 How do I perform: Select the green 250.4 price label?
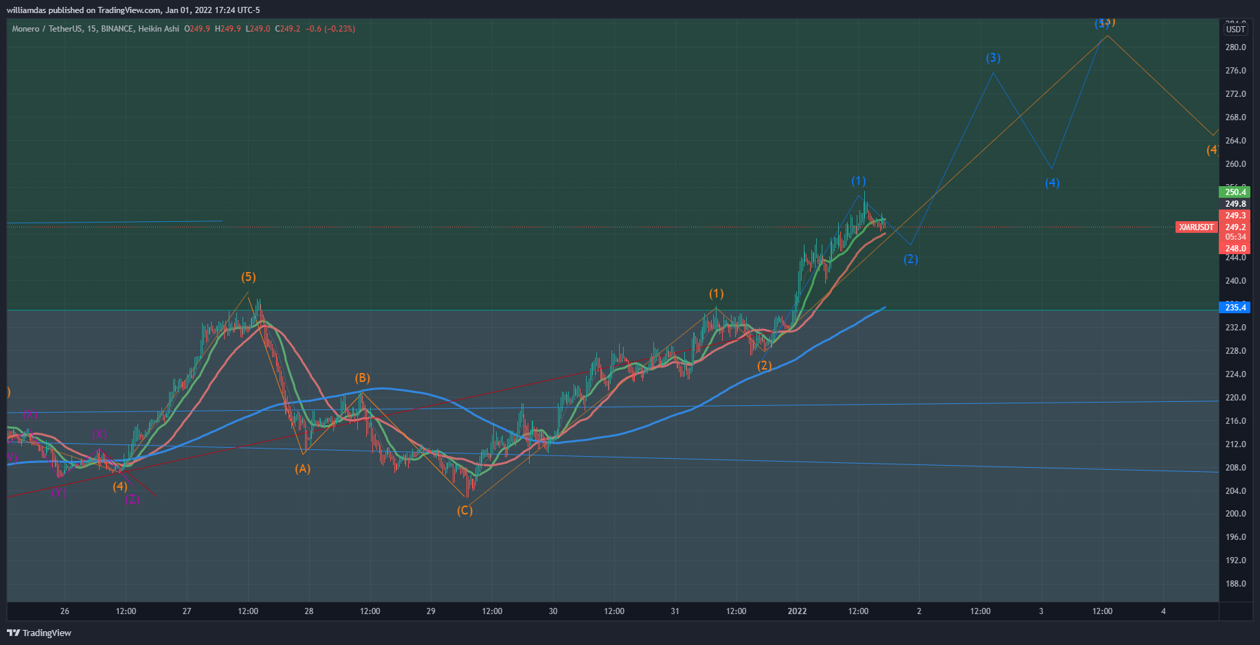tap(1235, 192)
